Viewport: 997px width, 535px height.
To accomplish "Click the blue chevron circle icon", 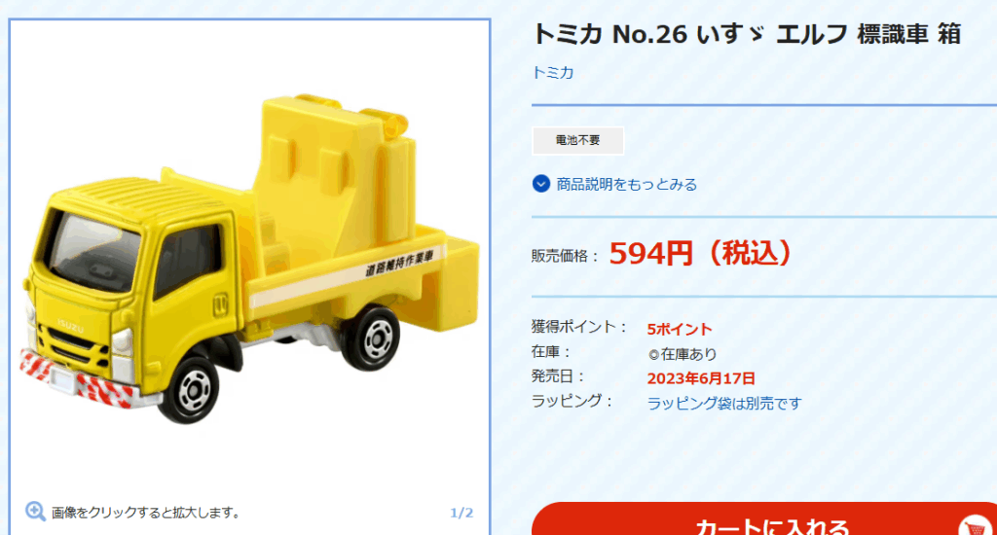I will pyautogui.click(x=541, y=184).
